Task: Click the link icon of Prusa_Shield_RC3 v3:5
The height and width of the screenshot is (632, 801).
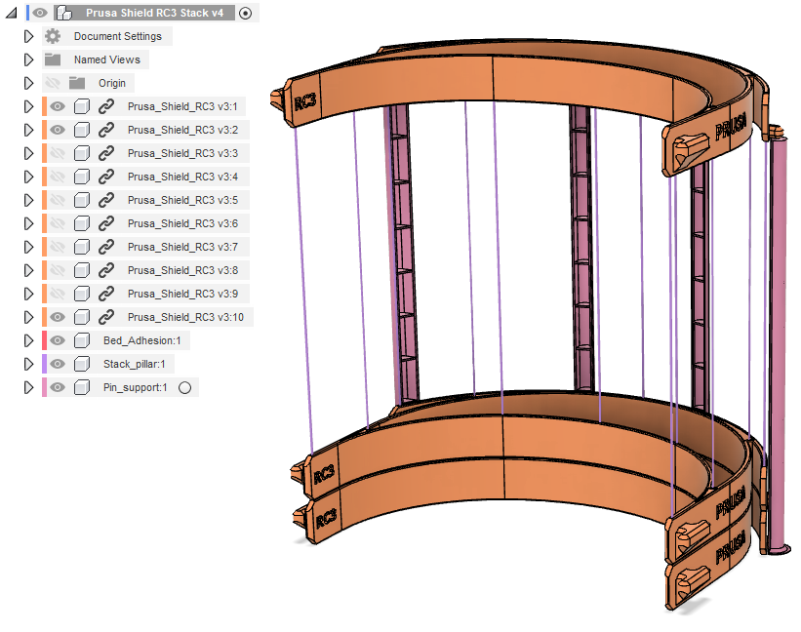Action: tap(105, 200)
